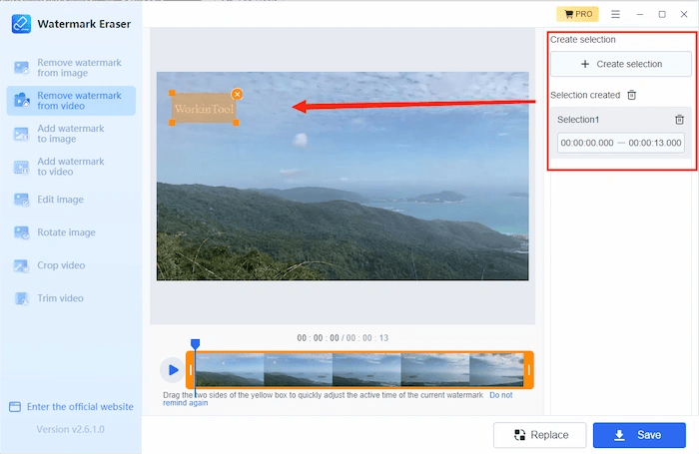Click the Do not remind again link

pos(338,399)
